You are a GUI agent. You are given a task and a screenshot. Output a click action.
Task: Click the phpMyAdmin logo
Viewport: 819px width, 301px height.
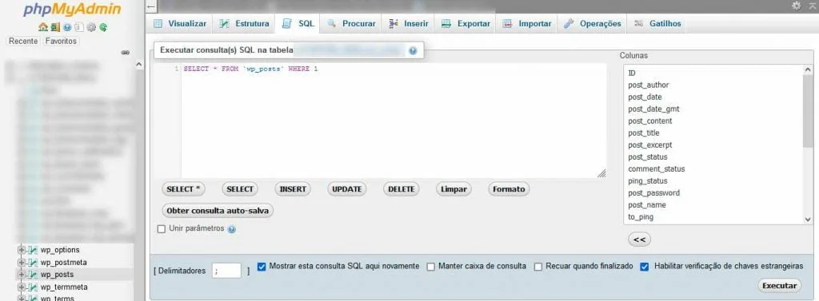pos(72,10)
